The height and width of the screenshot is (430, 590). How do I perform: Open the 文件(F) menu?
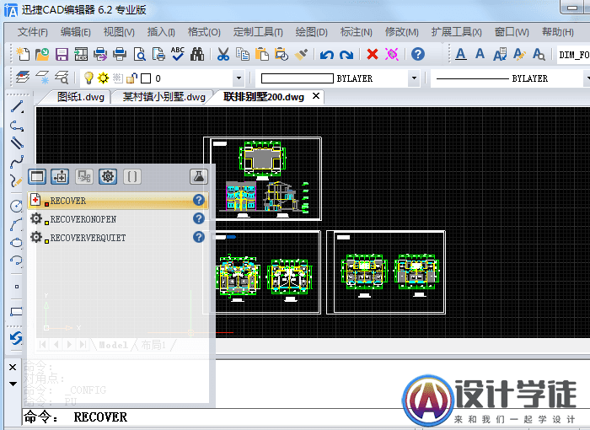click(x=33, y=32)
